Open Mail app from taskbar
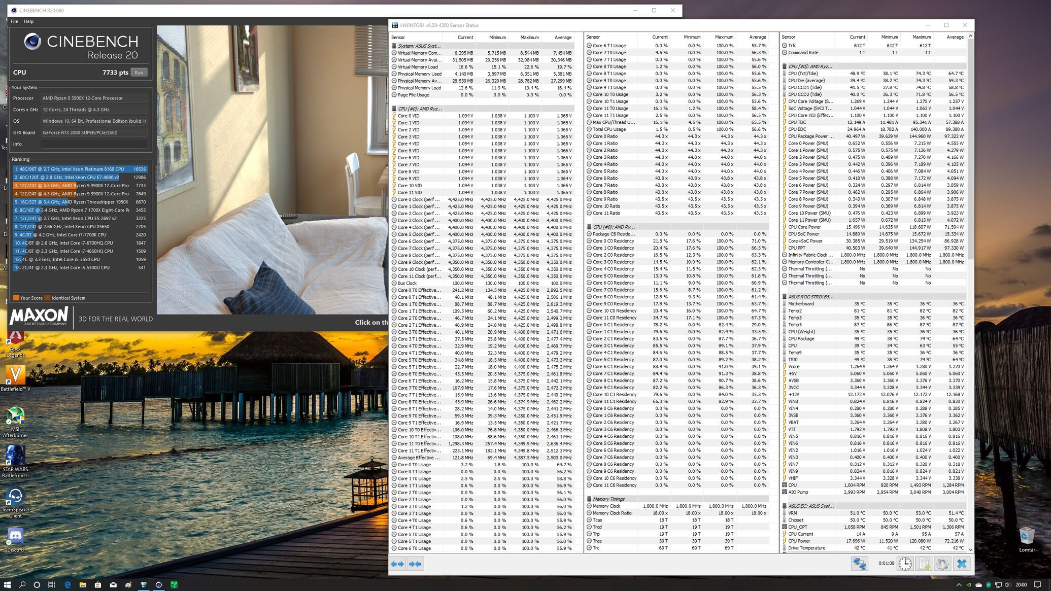The width and height of the screenshot is (1051, 591). [113, 584]
